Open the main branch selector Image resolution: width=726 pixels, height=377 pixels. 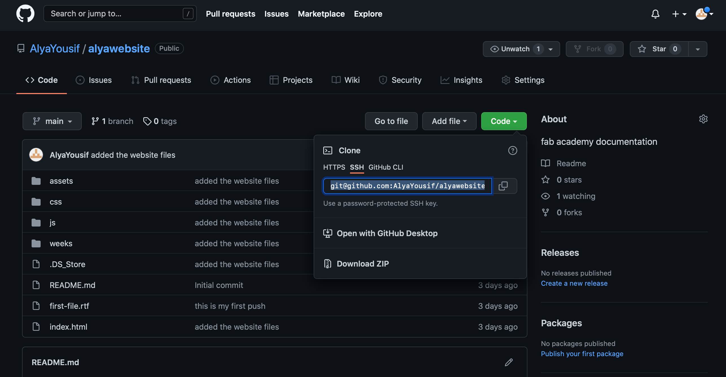[52, 121]
